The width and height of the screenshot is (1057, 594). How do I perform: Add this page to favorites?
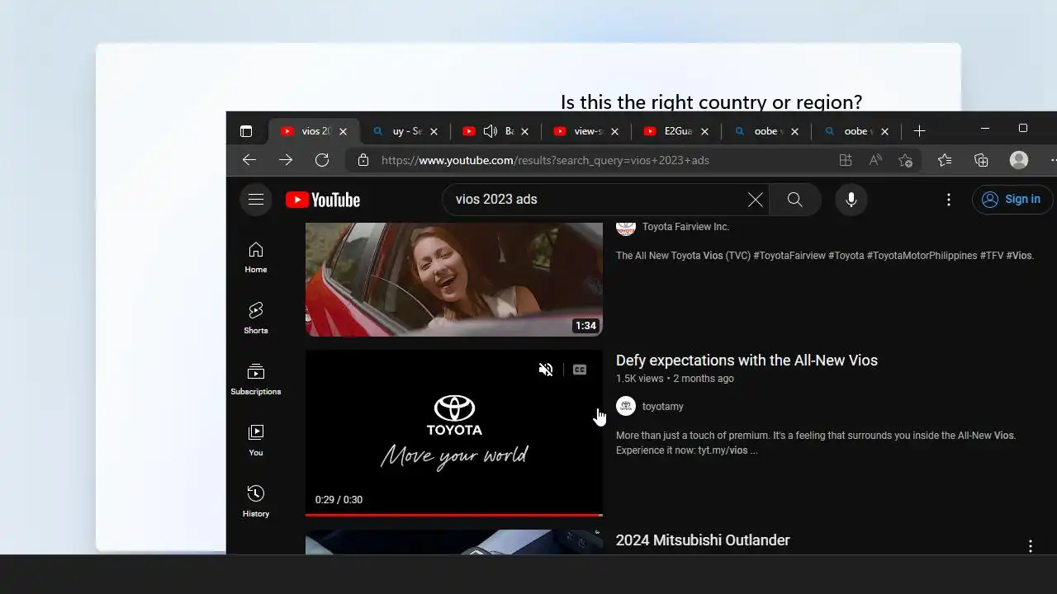(x=906, y=160)
